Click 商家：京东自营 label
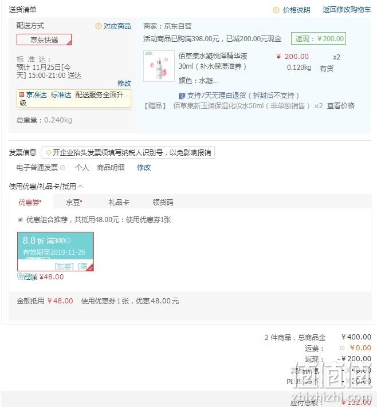This screenshot has width=377, height=407. [167, 26]
